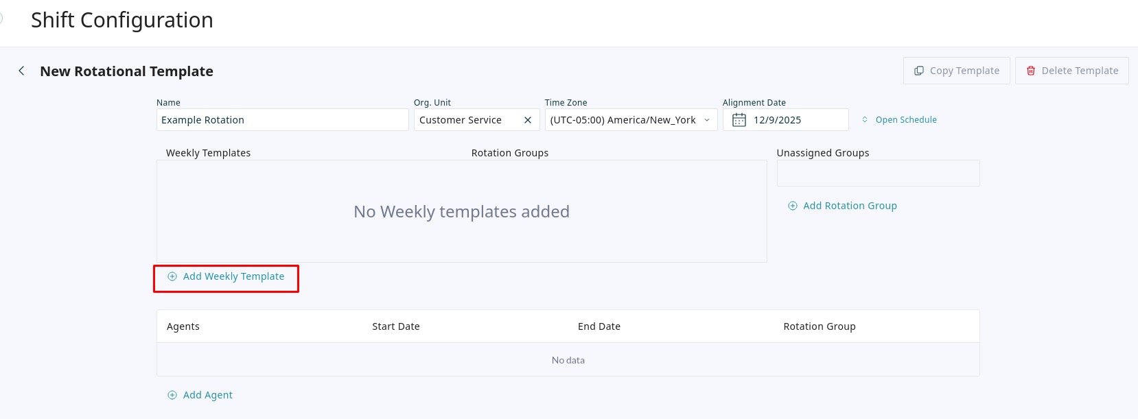This screenshot has height=419, width=1138.
Task: Click the Open Schedule arrows icon
Action: click(865, 120)
